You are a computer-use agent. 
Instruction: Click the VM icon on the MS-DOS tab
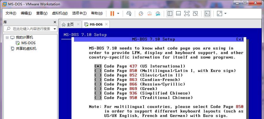[86, 25]
